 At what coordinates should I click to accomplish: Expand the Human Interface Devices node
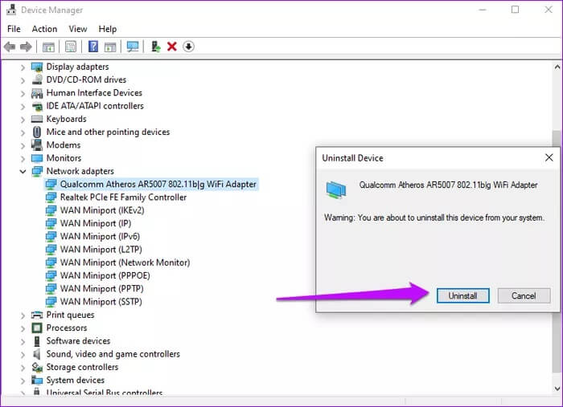[x=23, y=93]
